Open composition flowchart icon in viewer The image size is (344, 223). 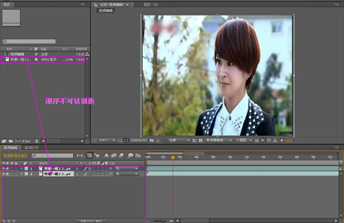click(275, 140)
